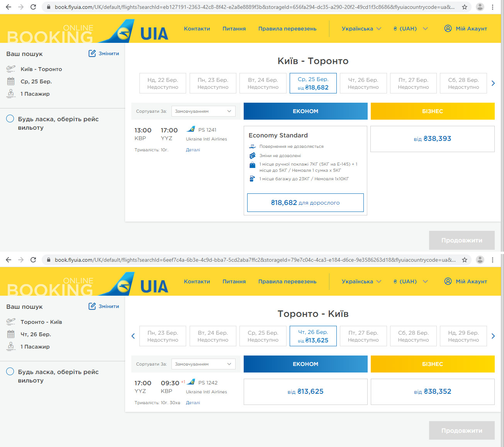Image resolution: width=504 pixels, height=447 pixels.
Task: Choose the від ₴38,352 business fare
Action: (x=433, y=392)
